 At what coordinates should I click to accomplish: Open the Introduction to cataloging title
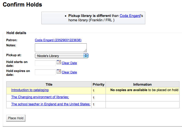[x=30, y=90]
